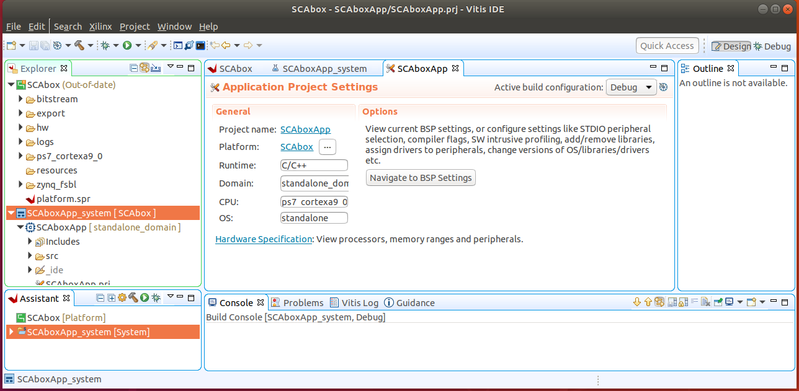
Task: Open the Hardware Specification link
Action: click(x=263, y=239)
